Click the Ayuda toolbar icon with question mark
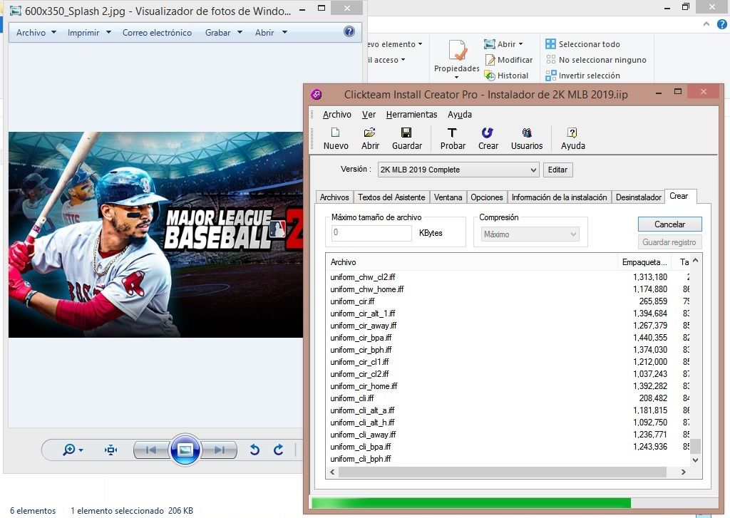The width and height of the screenshot is (730, 518). coord(572,139)
